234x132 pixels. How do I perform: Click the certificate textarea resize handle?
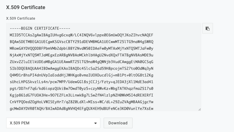pos(200,109)
